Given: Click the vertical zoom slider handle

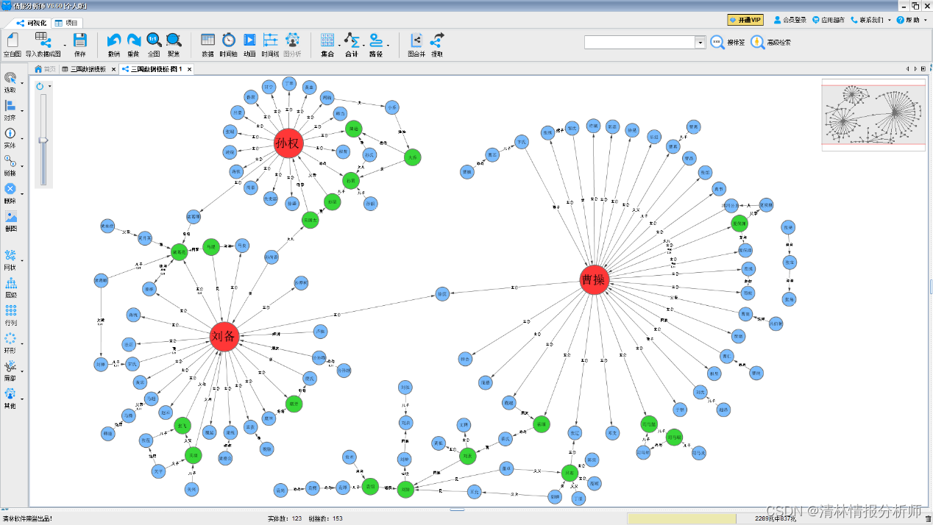Looking at the screenshot, I should pyautogui.click(x=43, y=140).
